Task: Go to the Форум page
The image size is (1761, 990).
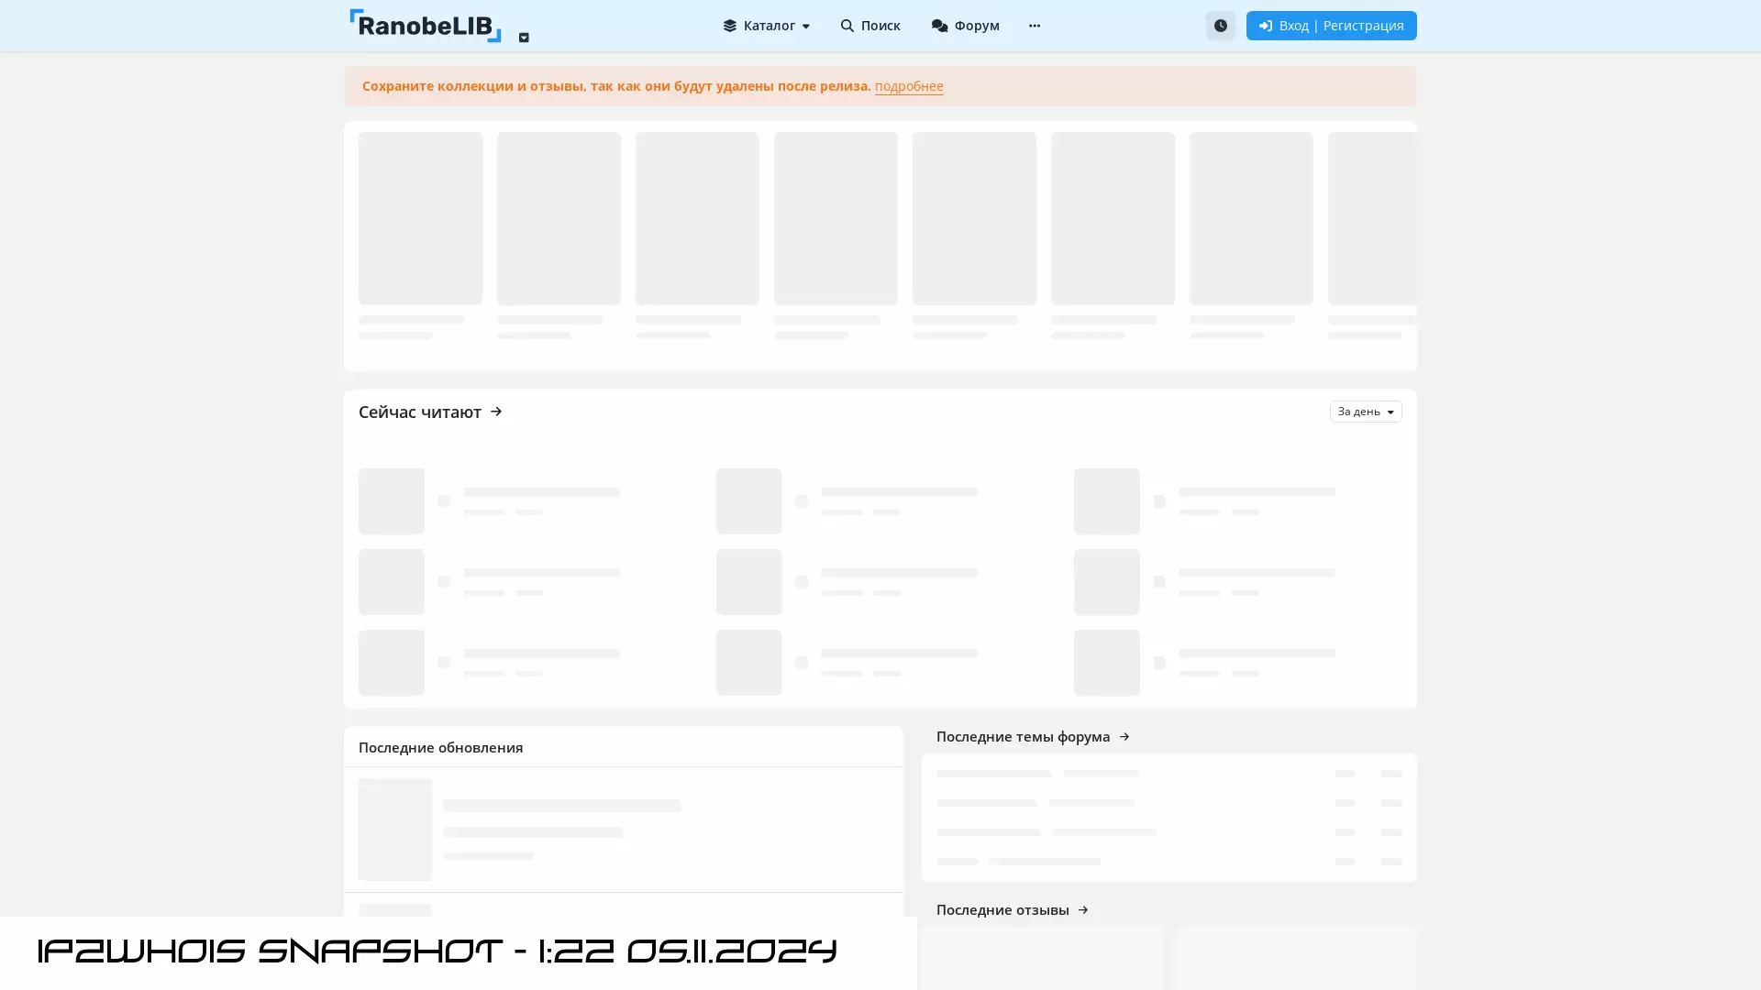Action: coord(966,26)
